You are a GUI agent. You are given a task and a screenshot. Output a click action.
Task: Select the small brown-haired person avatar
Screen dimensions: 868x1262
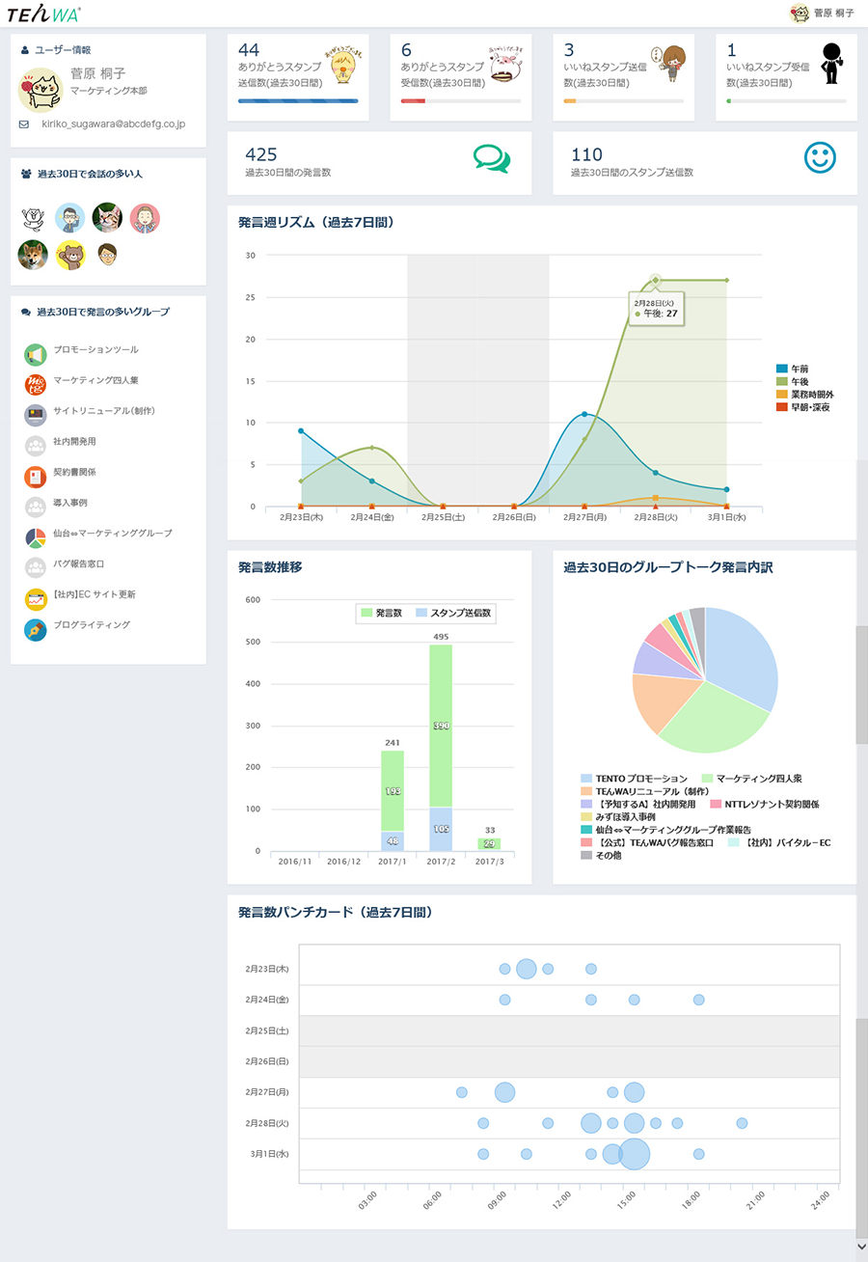107,255
